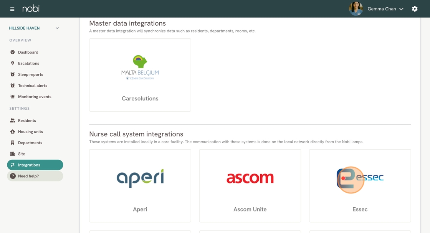
Task: Select the Aperi nurse call integration
Action: click(140, 186)
